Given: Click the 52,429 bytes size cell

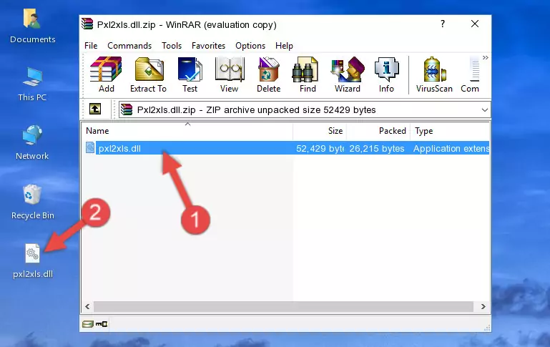Looking at the screenshot, I should [320, 148].
